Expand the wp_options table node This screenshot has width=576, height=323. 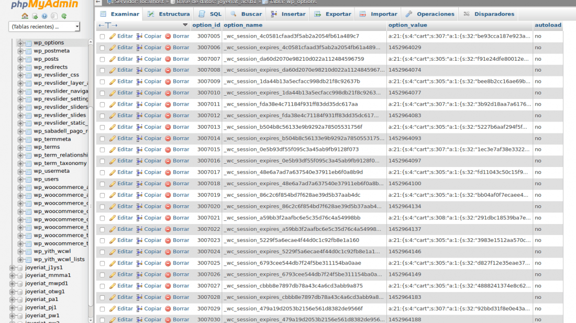tap(20, 43)
